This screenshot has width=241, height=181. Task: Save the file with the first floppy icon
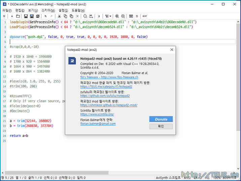coord(26,16)
